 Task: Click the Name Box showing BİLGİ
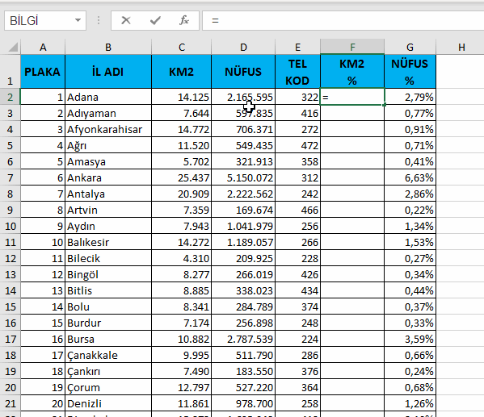pyautogui.click(x=45, y=21)
